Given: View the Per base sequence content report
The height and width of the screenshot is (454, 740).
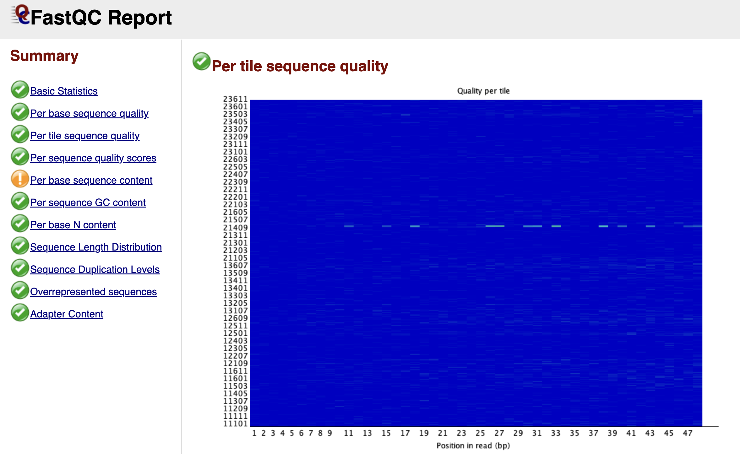Looking at the screenshot, I should tap(91, 180).
